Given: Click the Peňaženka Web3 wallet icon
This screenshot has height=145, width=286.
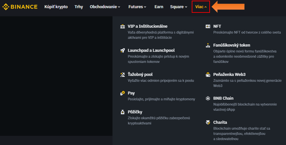Looking at the screenshot, I should (x=208, y=74).
